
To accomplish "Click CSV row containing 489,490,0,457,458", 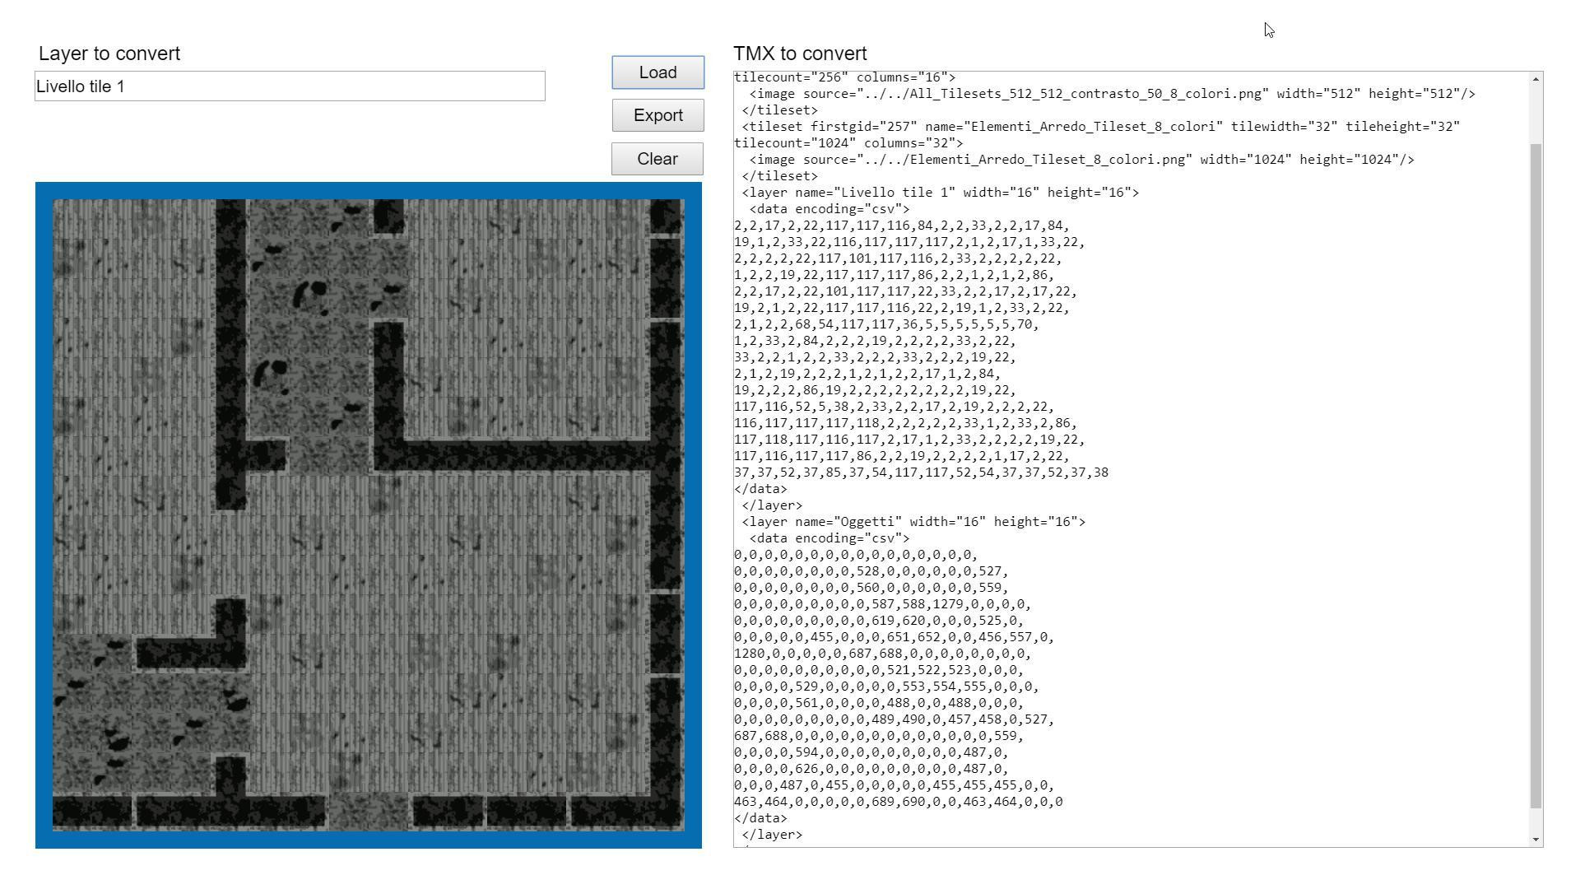I will tap(894, 719).
